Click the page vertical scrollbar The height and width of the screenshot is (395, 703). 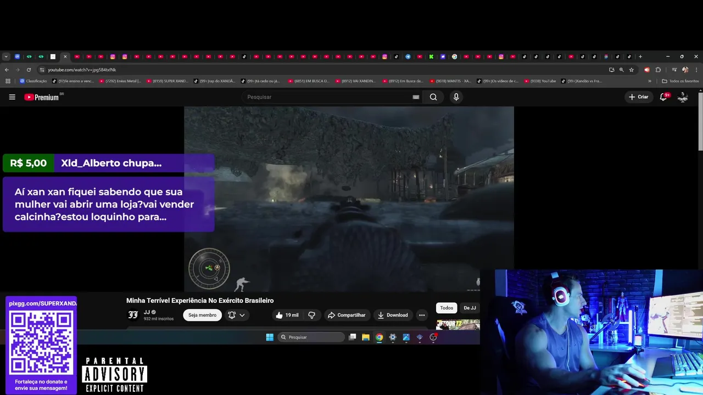click(700, 121)
